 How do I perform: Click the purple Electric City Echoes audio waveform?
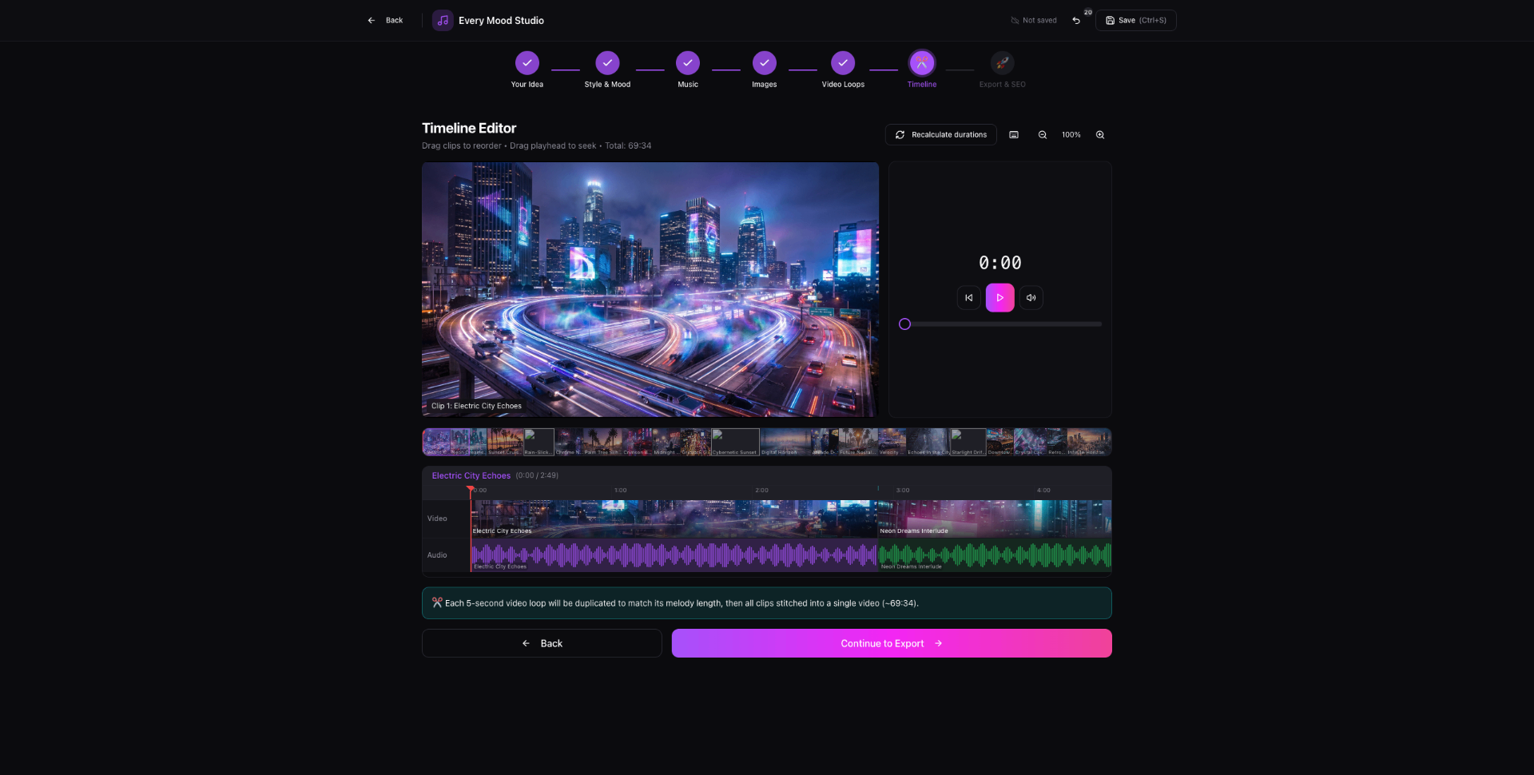[x=674, y=554]
